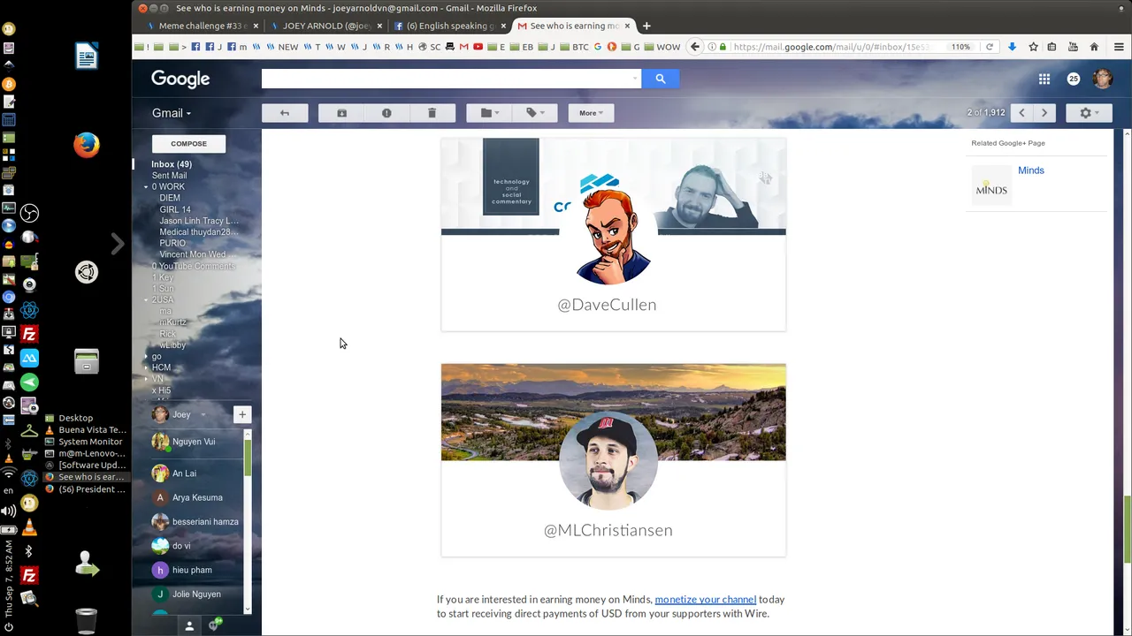Open chat with Nguyen Vui
1132x636 pixels.
tap(194, 442)
